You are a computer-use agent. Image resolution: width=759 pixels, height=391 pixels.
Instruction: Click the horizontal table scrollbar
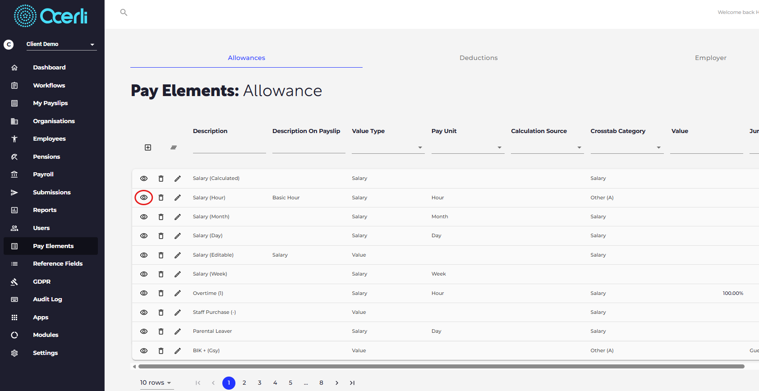[442, 367]
